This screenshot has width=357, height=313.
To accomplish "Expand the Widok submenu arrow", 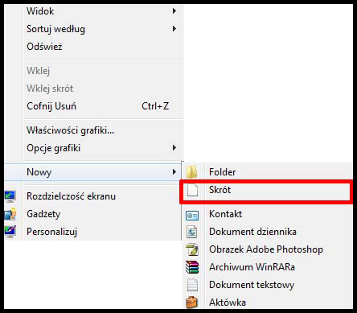I will [x=174, y=11].
